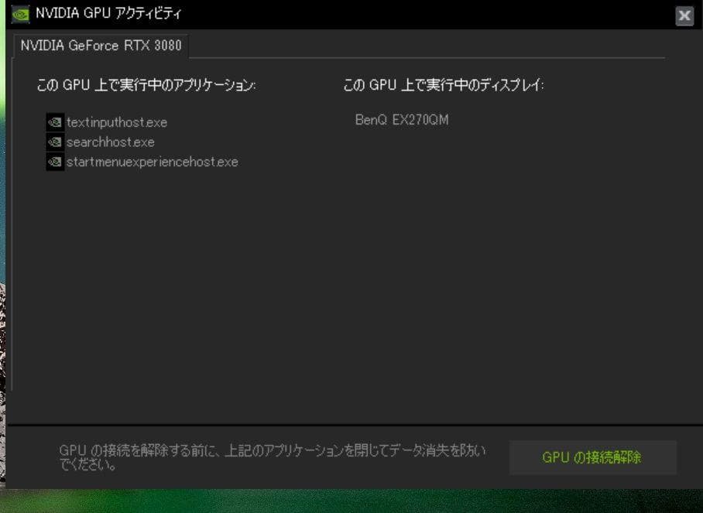Viewport: 703px width, 513px height.
Task: Click the NVIDIA icon beside searchhost.exe
Action: tap(55, 142)
